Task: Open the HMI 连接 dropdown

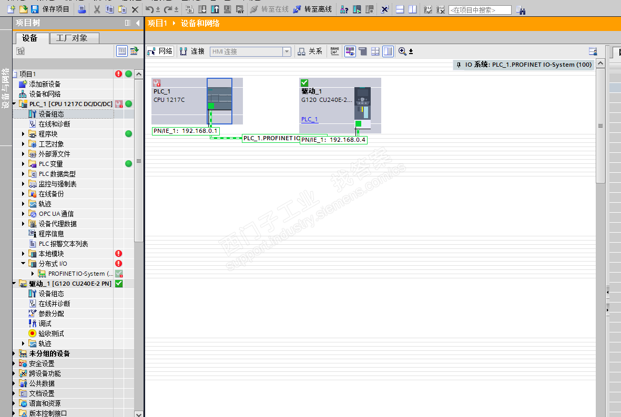Action: pos(287,51)
